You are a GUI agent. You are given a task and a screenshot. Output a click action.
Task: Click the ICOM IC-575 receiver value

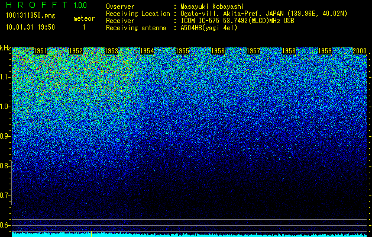237,21
